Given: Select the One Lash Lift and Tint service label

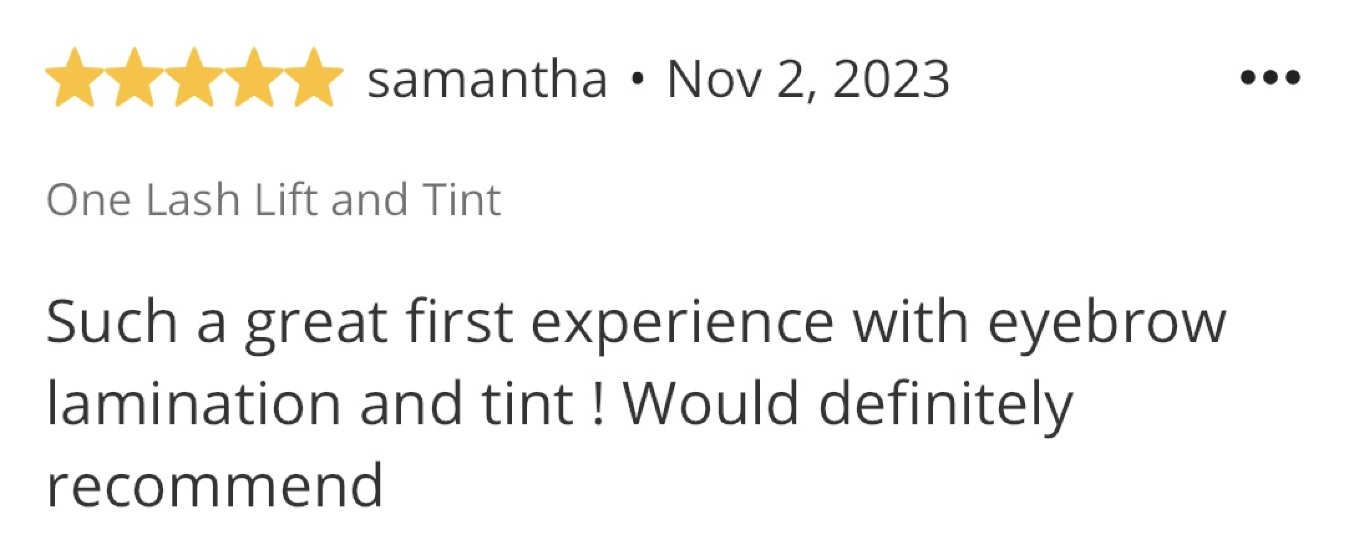Looking at the screenshot, I should pyautogui.click(x=273, y=200).
